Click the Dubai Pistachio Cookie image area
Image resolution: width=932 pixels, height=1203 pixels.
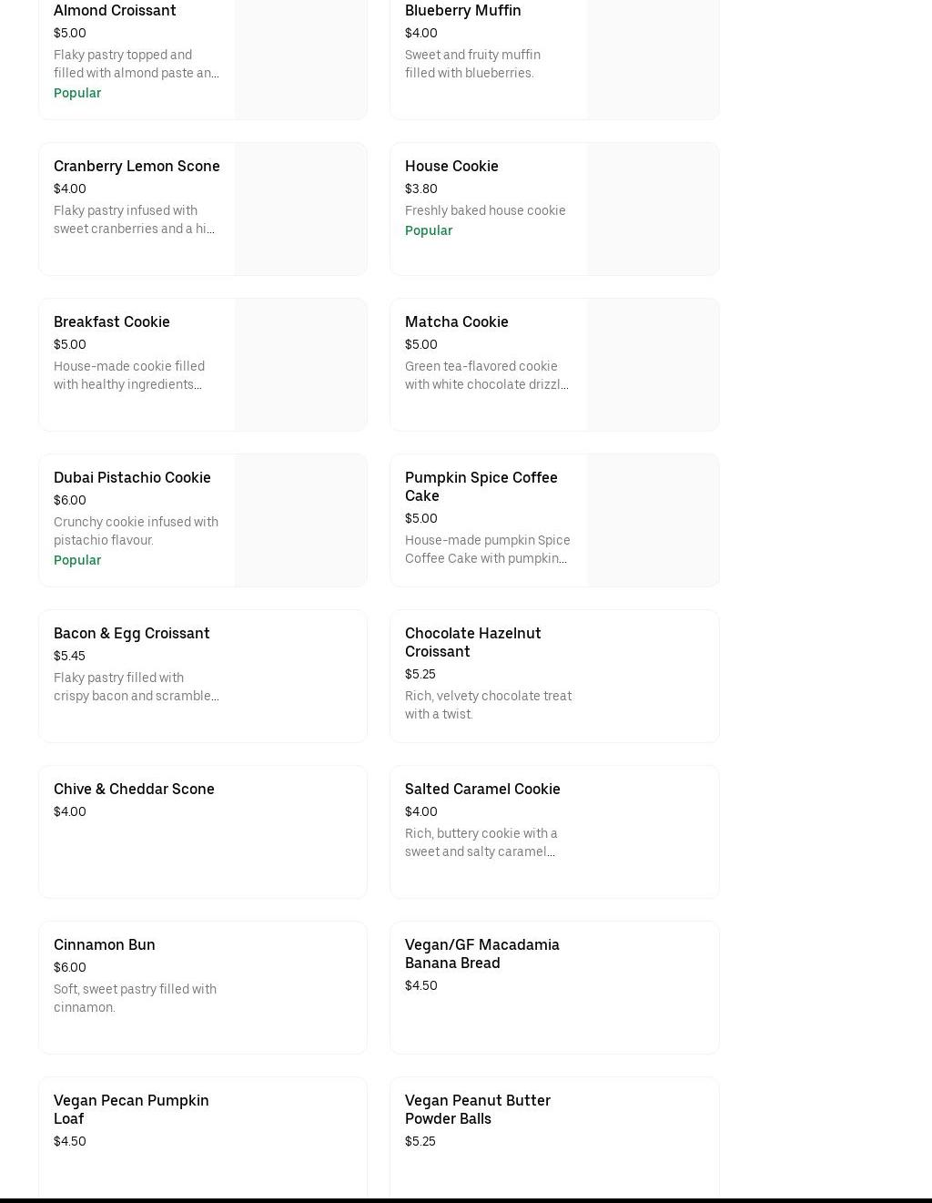tap(300, 520)
